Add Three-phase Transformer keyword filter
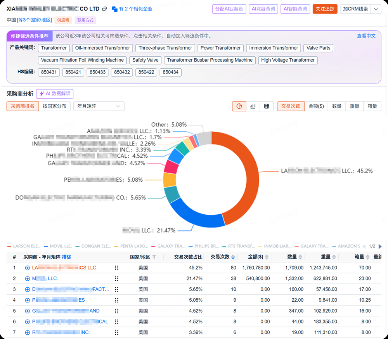This screenshot has width=388, height=339. point(165,48)
